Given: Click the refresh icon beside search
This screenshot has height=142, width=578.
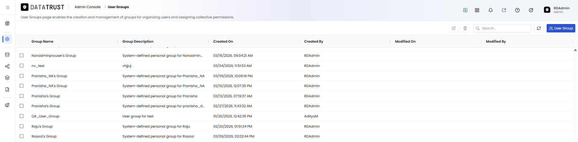Looking at the screenshot, I should (x=539, y=28).
